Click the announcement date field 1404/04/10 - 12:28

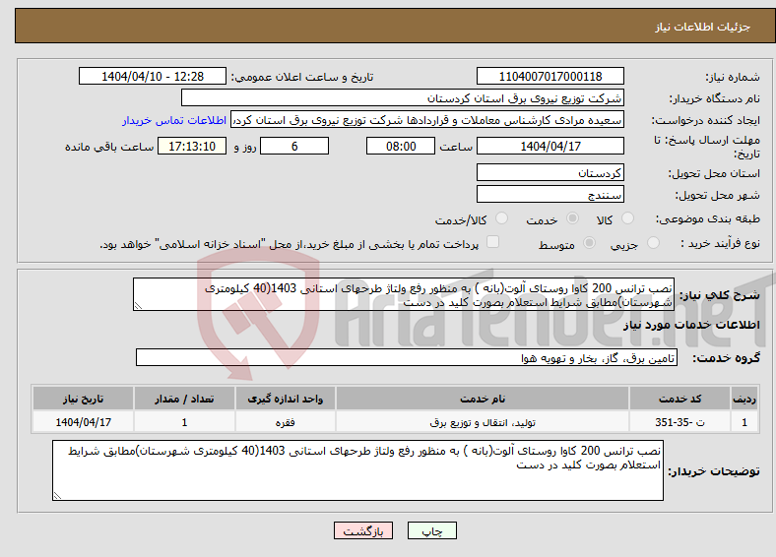(153, 76)
